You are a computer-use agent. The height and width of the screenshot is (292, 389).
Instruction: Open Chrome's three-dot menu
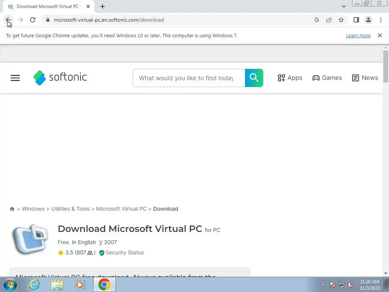[381, 20]
